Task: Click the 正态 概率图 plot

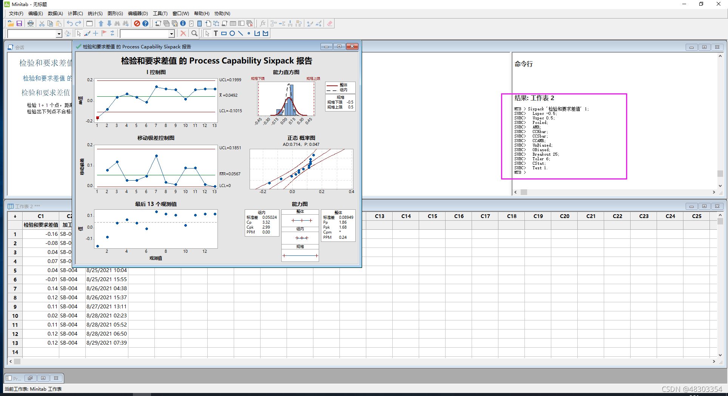Action: point(301,169)
